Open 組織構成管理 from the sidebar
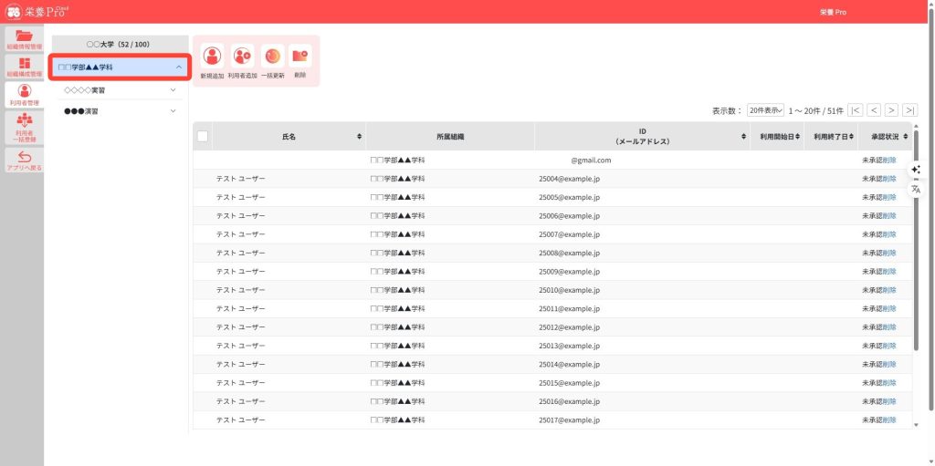The width and height of the screenshot is (935, 466). [24, 67]
